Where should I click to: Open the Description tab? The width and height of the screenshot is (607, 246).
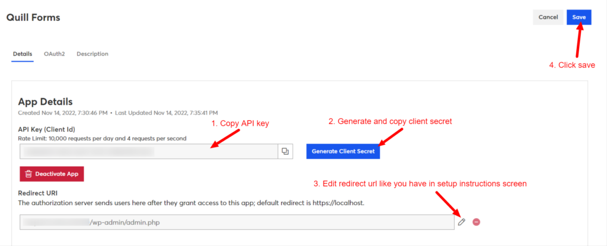pos(92,54)
